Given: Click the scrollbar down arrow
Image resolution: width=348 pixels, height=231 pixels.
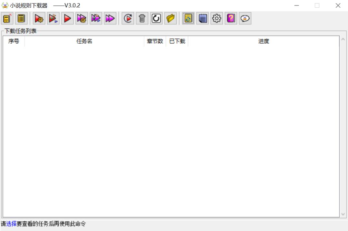Looking at the screenshot, I should coord(343,214).
